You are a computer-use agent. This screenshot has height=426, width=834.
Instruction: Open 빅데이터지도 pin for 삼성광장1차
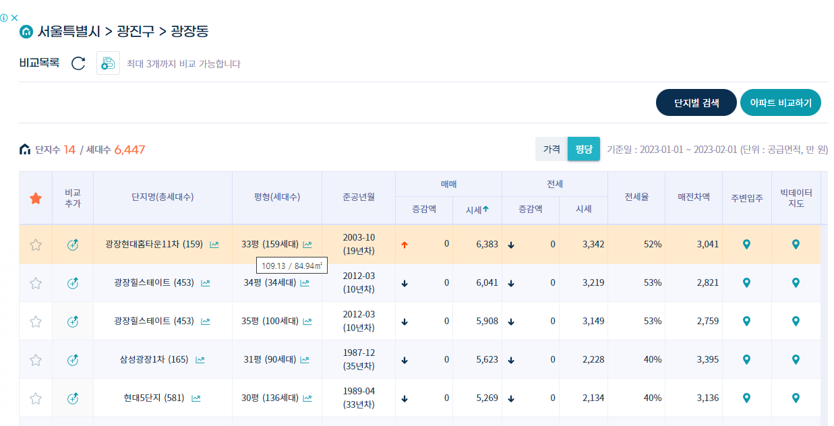[796, 359]
